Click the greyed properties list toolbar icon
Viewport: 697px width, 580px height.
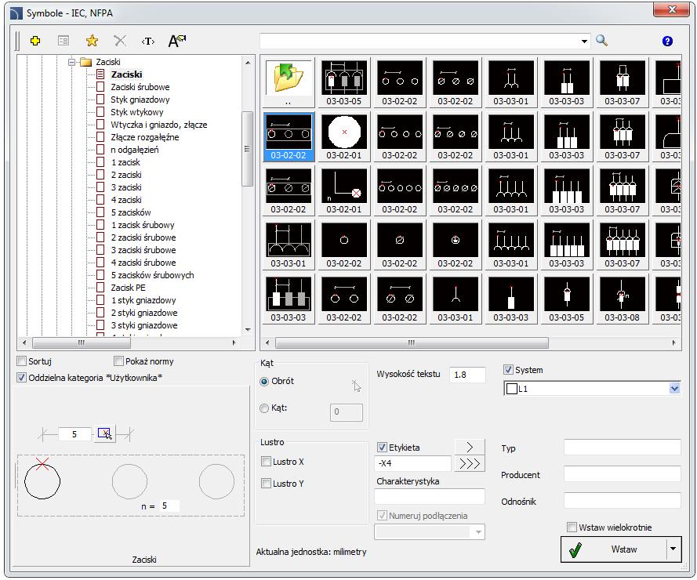[64, 41]
